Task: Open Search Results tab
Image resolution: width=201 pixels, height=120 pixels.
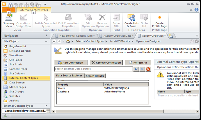Action: (x=95, y=76)
